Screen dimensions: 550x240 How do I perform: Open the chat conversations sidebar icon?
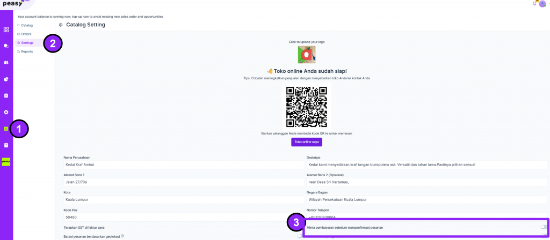[x=6, y=46]
